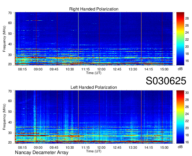Click the '40' frequency tick of Right Handed plot
This screenshot has width=192, height=156.
(10, 44)
